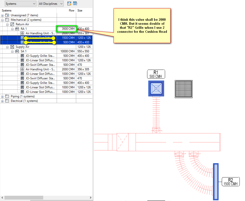Screen dimensions: 245x201
Task: Select the Supply Air tree item
Action: click(22, 47)
